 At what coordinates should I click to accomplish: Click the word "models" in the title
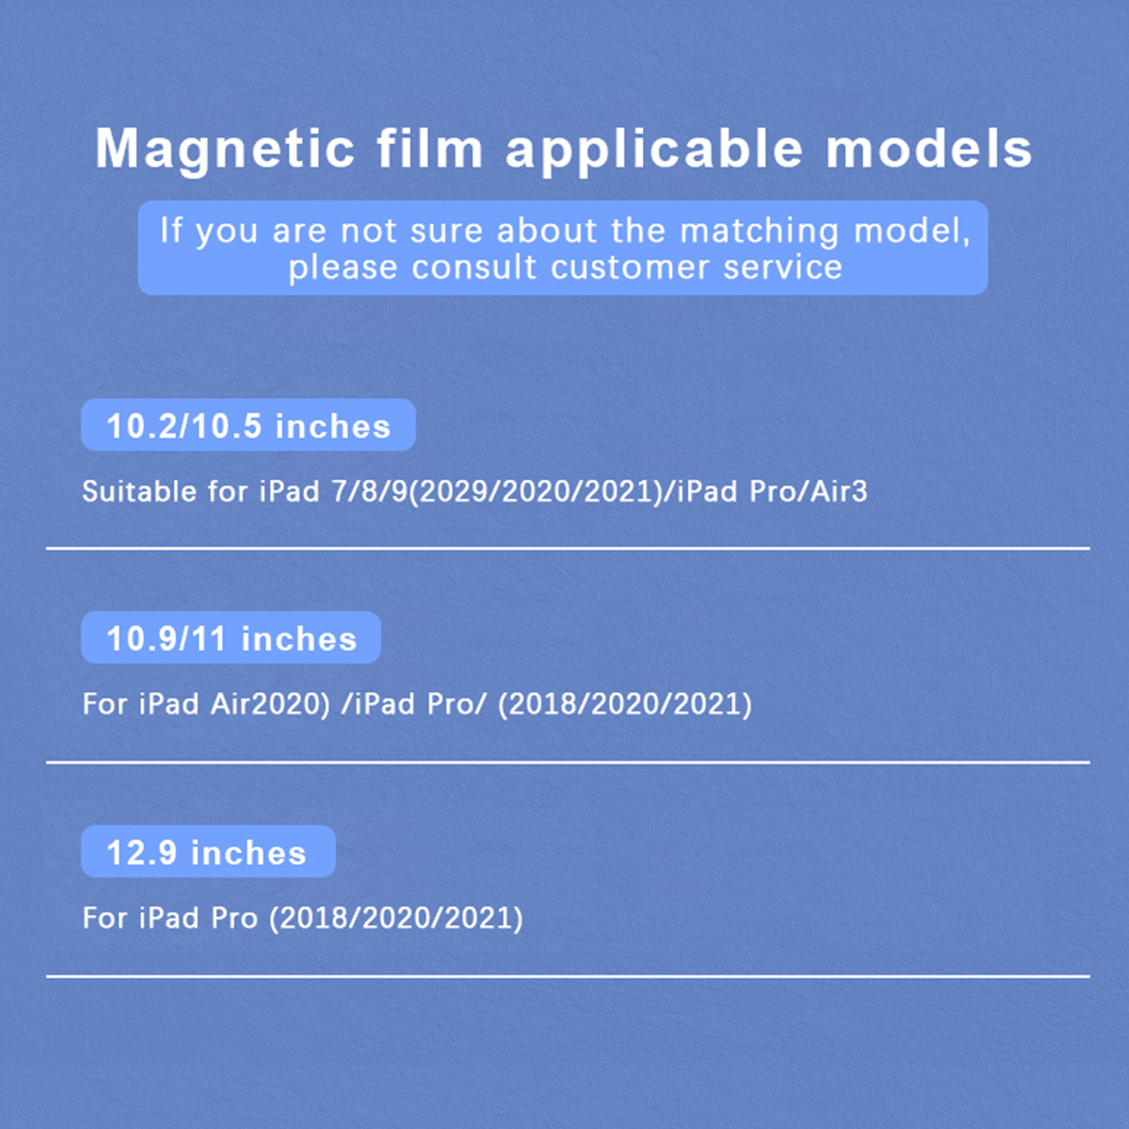pyautogui.click(x=929, y=149)
